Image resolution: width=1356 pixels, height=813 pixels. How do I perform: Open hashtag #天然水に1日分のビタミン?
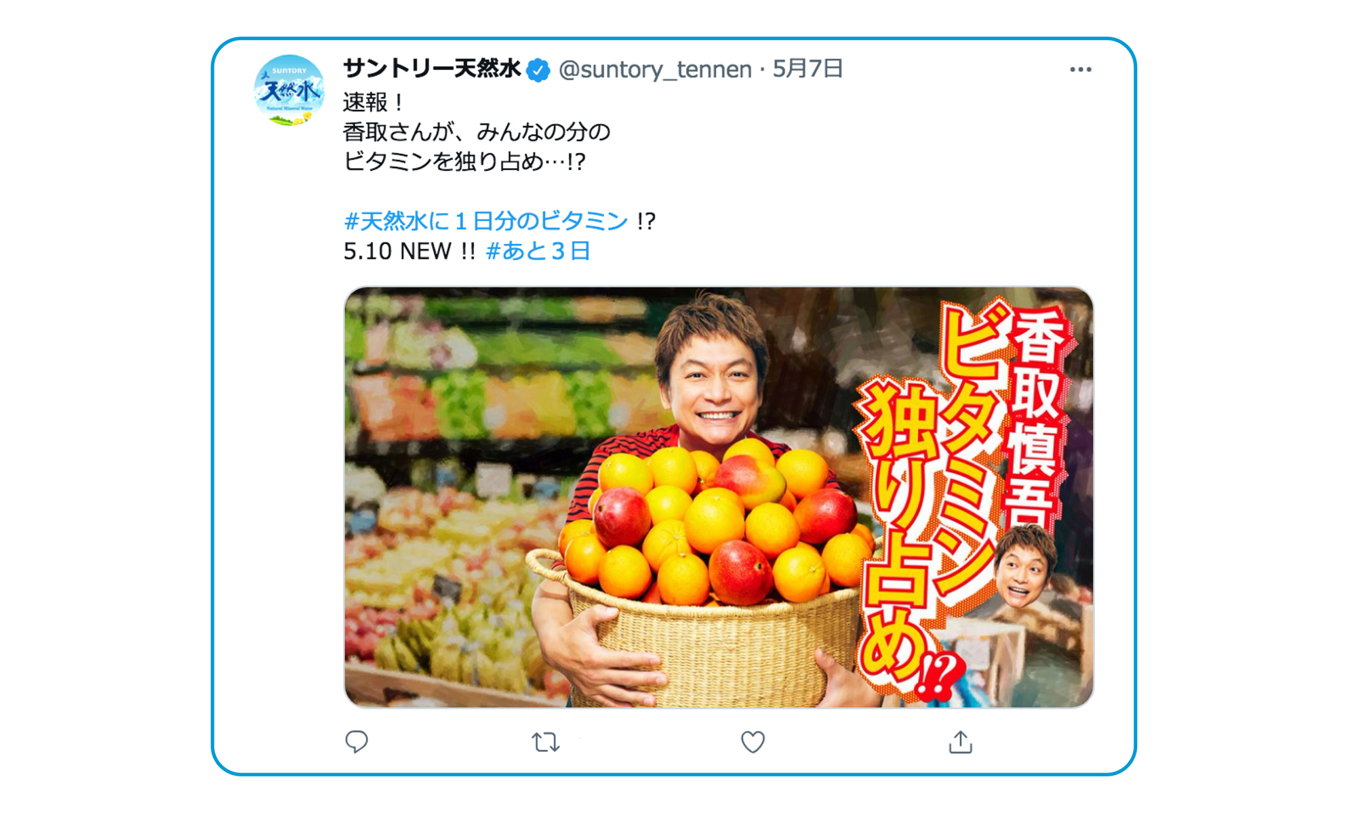[485, 221]
